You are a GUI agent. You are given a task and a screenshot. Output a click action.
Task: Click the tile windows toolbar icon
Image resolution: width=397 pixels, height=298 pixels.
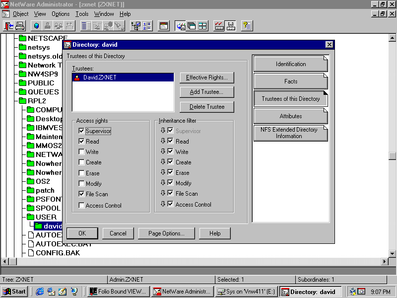coord(202,26)
